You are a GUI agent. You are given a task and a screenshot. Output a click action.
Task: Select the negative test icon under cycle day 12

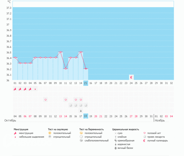[71, 105]
